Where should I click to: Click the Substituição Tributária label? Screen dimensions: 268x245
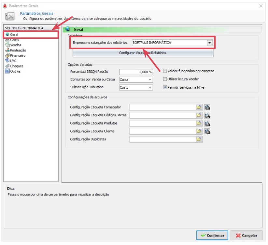point(87,87)
